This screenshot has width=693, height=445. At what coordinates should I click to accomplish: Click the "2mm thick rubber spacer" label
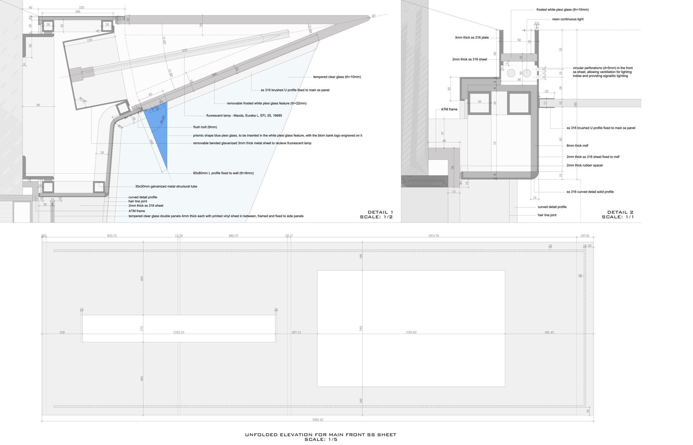(x=585, y=165)
